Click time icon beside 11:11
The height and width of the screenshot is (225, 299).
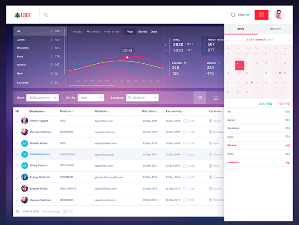[x=185, y=121]
